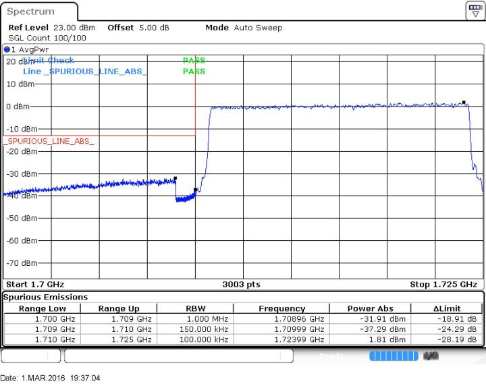Select the Spectrum tab
The image size is (486, 392).
click(x=39, y=11)
